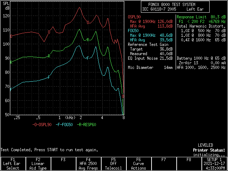The width and height of the screenshot is (228, 171).
Task: Toggle the F5 Telecoil Off setting
Action: point(113,164)
